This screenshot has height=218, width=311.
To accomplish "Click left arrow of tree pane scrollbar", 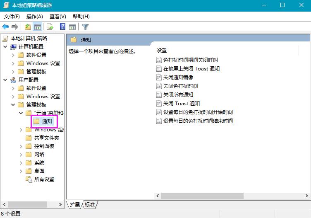I will tap(4, 204).
